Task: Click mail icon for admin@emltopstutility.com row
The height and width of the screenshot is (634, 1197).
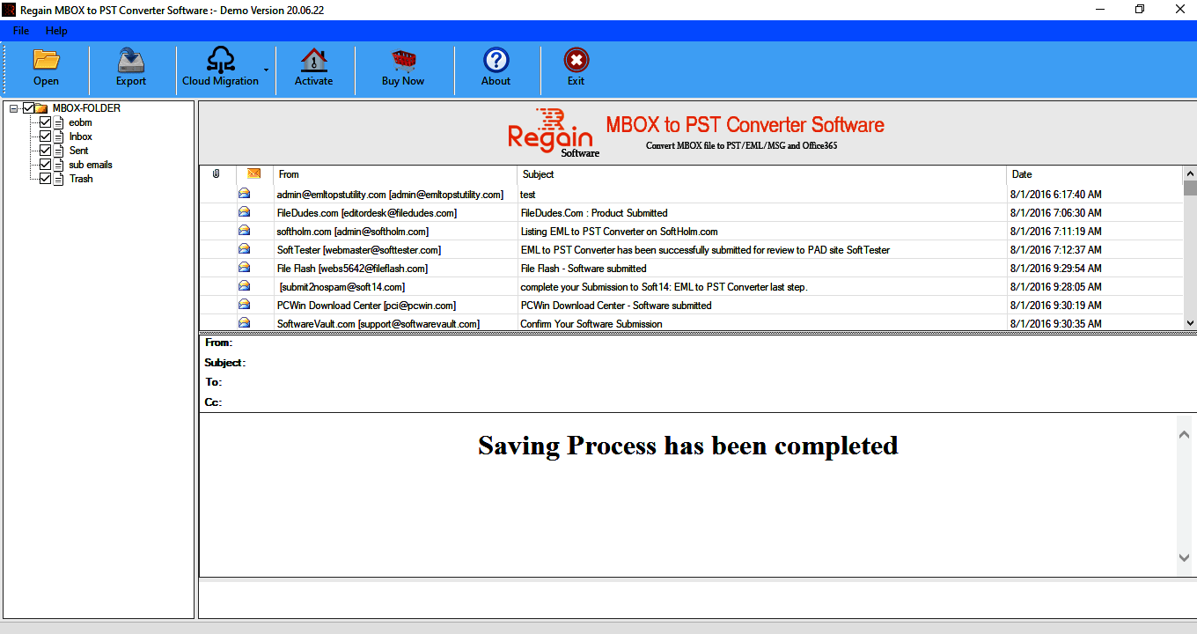Action: (244, 194)
